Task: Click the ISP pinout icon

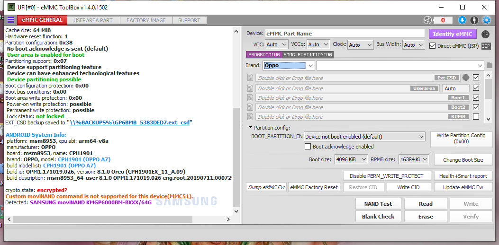Action: point(486,46)
